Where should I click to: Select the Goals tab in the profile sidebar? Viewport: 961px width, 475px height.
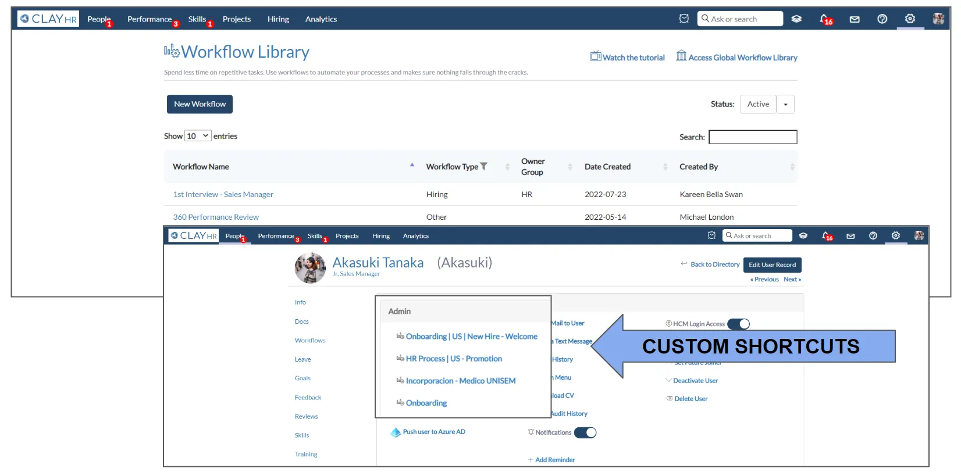click(302, 378)
